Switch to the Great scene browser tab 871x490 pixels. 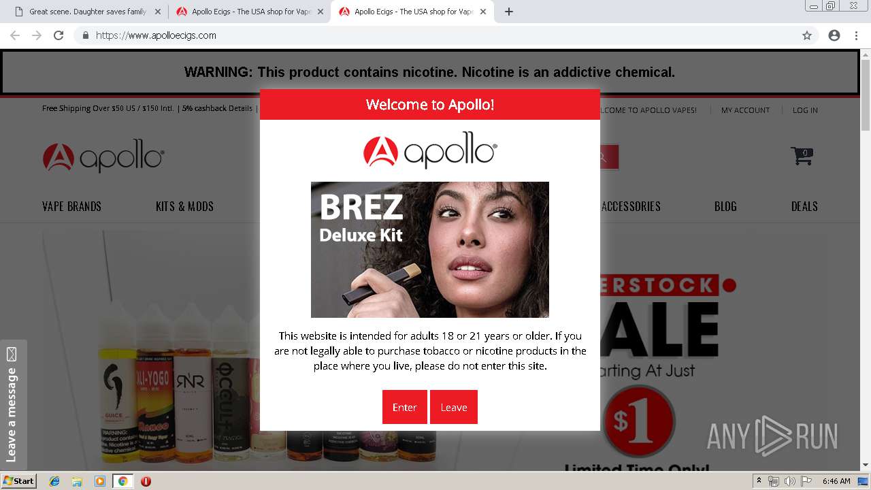[x=86, y=12]
